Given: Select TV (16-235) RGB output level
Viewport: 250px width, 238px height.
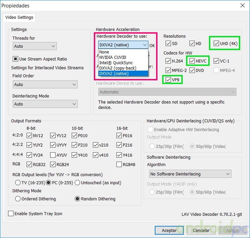Looking at the screenshot, I should (x=18, y=183).
